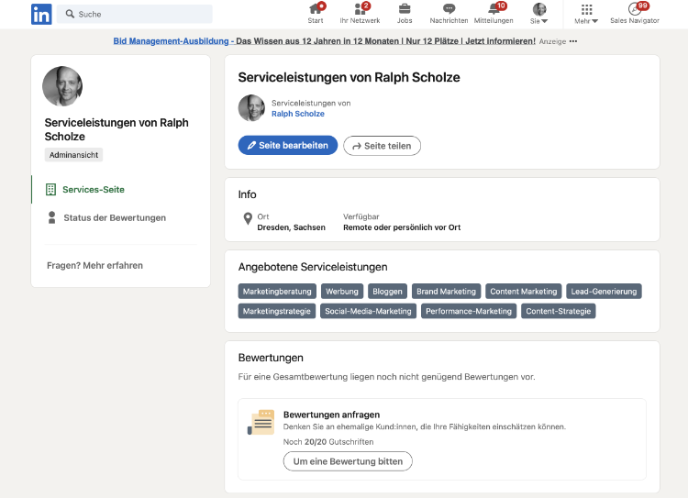Click the LinkedIn logo icon

pos(41,14)
